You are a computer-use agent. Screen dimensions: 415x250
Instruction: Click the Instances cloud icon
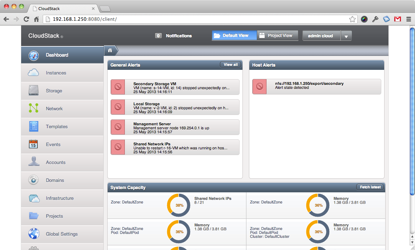(x=33, y=73)
